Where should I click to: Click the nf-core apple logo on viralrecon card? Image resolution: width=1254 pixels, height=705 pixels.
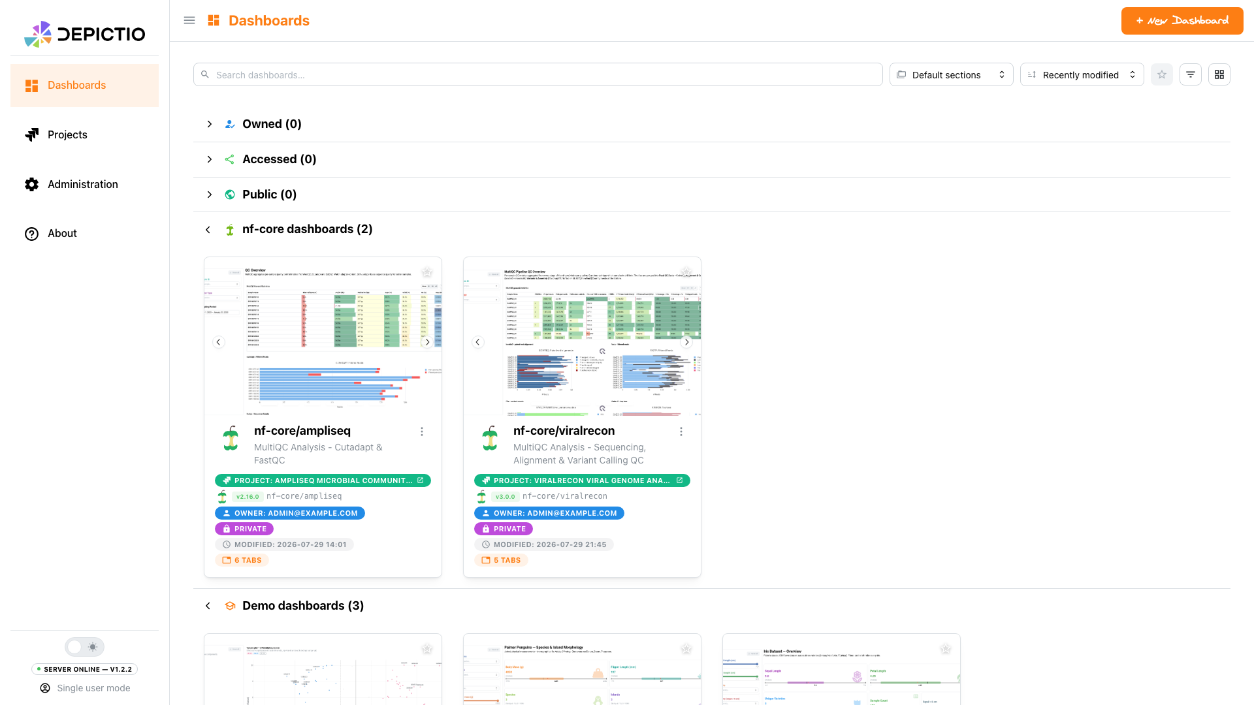point(490,438)
